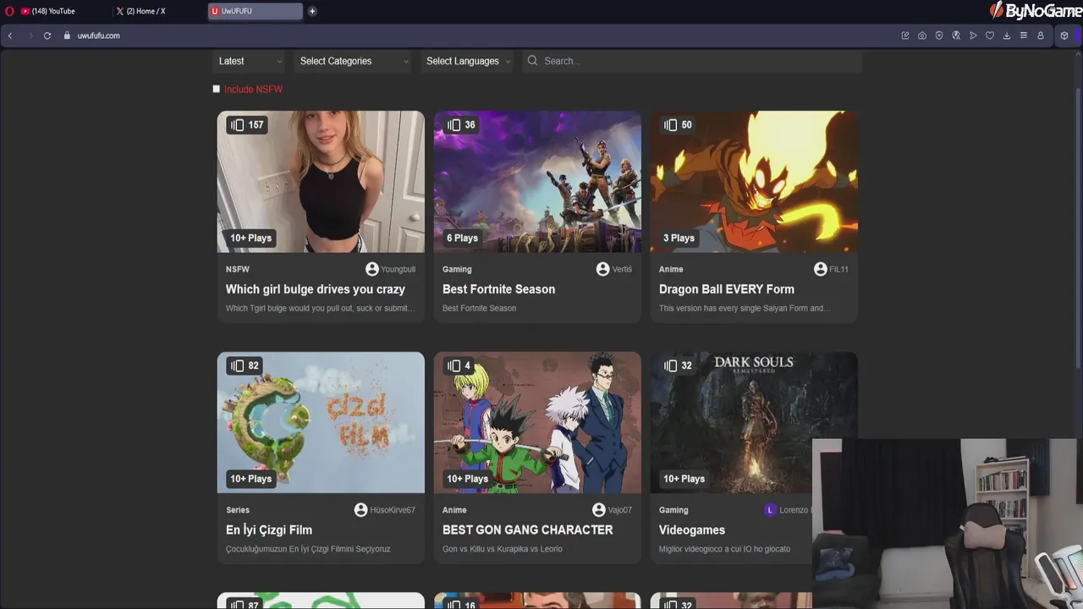Open the FIL11 user avatar icon
Viewport: 1083px width, 609px height.
(x=820, y=269)
